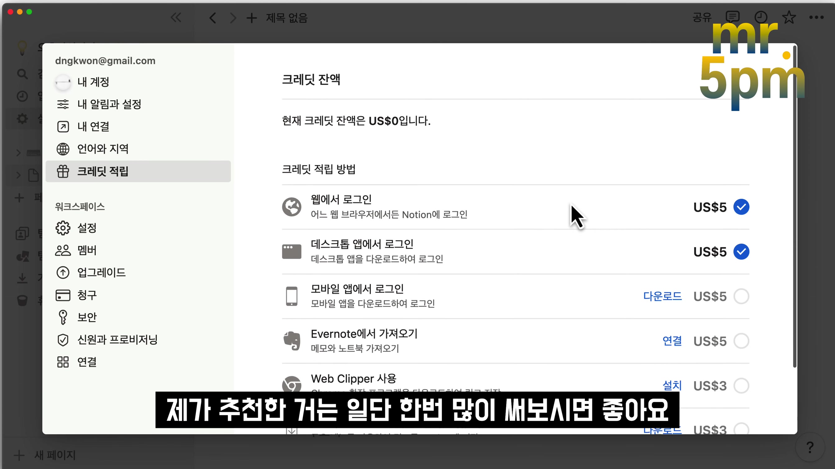The height and width of the screenshot is (469, 835).
Task: Check the Web Clipper 사용 circle
Action: (741, 386)
